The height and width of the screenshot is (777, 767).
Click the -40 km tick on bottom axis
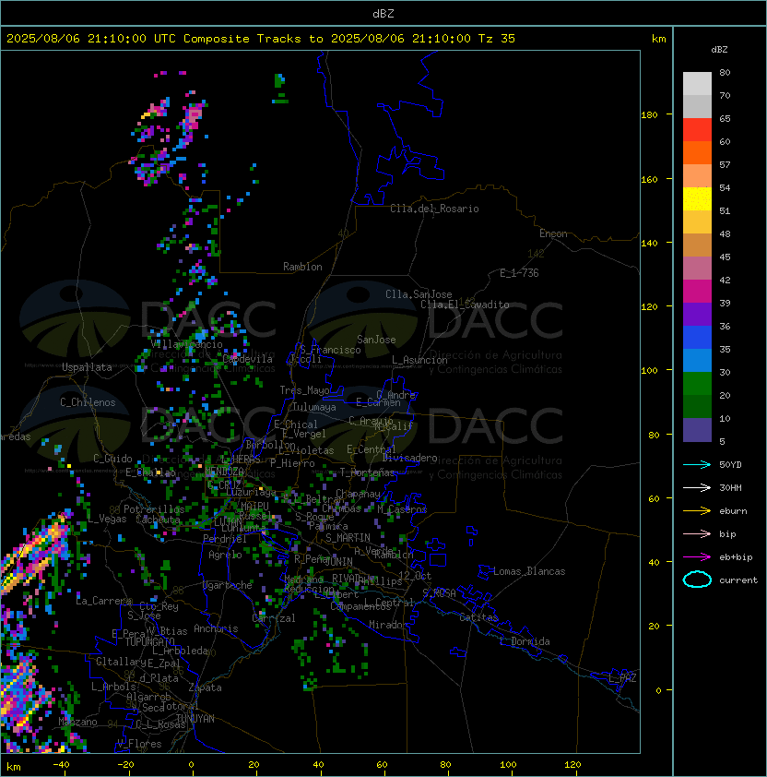tap(62, 765)
